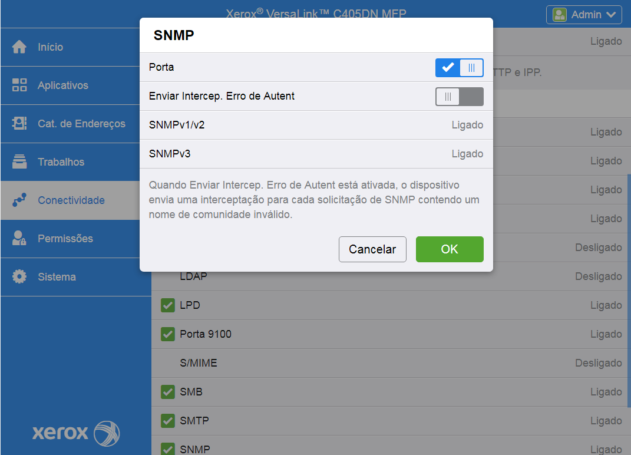Enable Enviar Intercep. Erro de Autent switch
This screenshot has height=455, width=631.
[x=459, y=97]
